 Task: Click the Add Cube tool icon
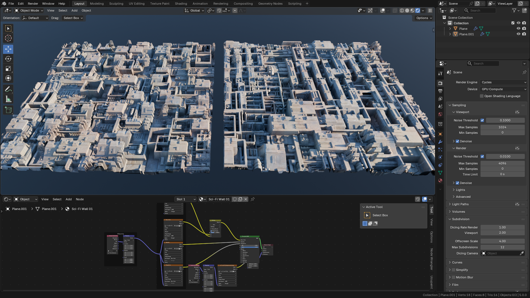coord(8,110)
